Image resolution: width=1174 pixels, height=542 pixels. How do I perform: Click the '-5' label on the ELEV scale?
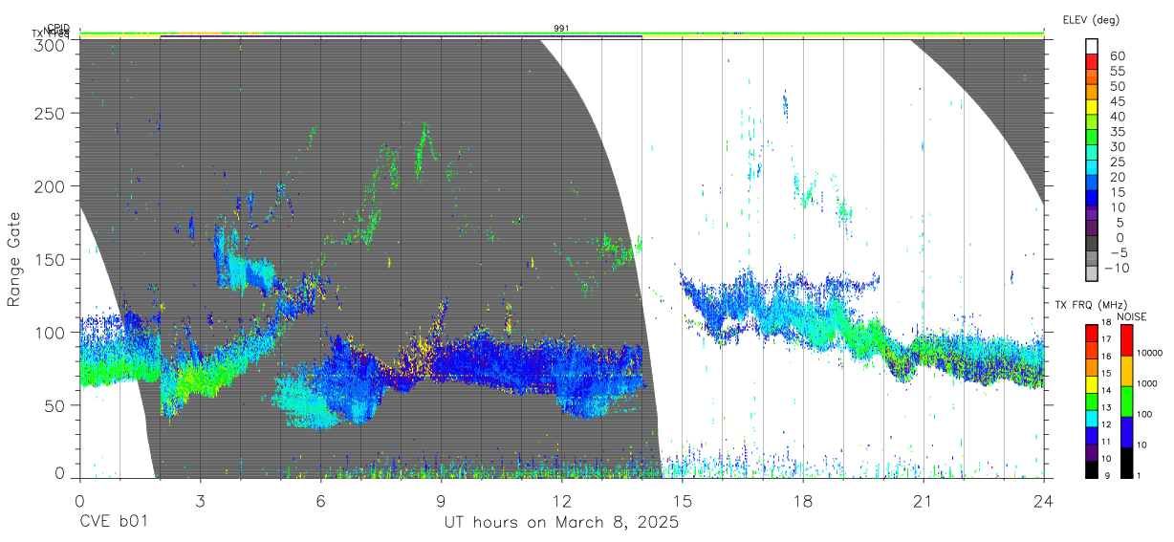pyautogui.click(x=1118, y=253)
